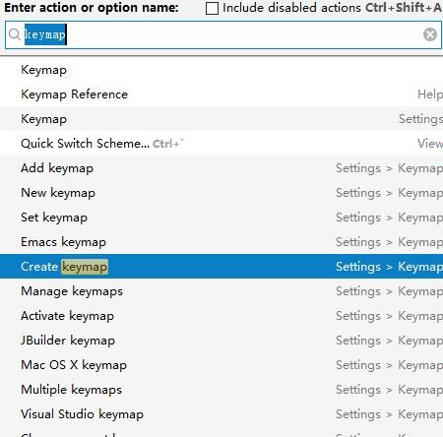Image resolution: width=443 pixels, height=437 pixels.
Task: Select Manage keymaps option
Action: (x=221, y=291)
